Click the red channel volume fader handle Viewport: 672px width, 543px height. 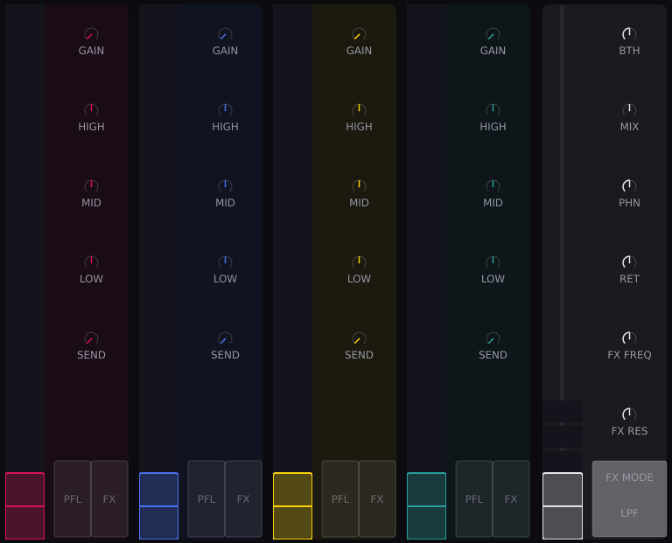pos(24,505)
